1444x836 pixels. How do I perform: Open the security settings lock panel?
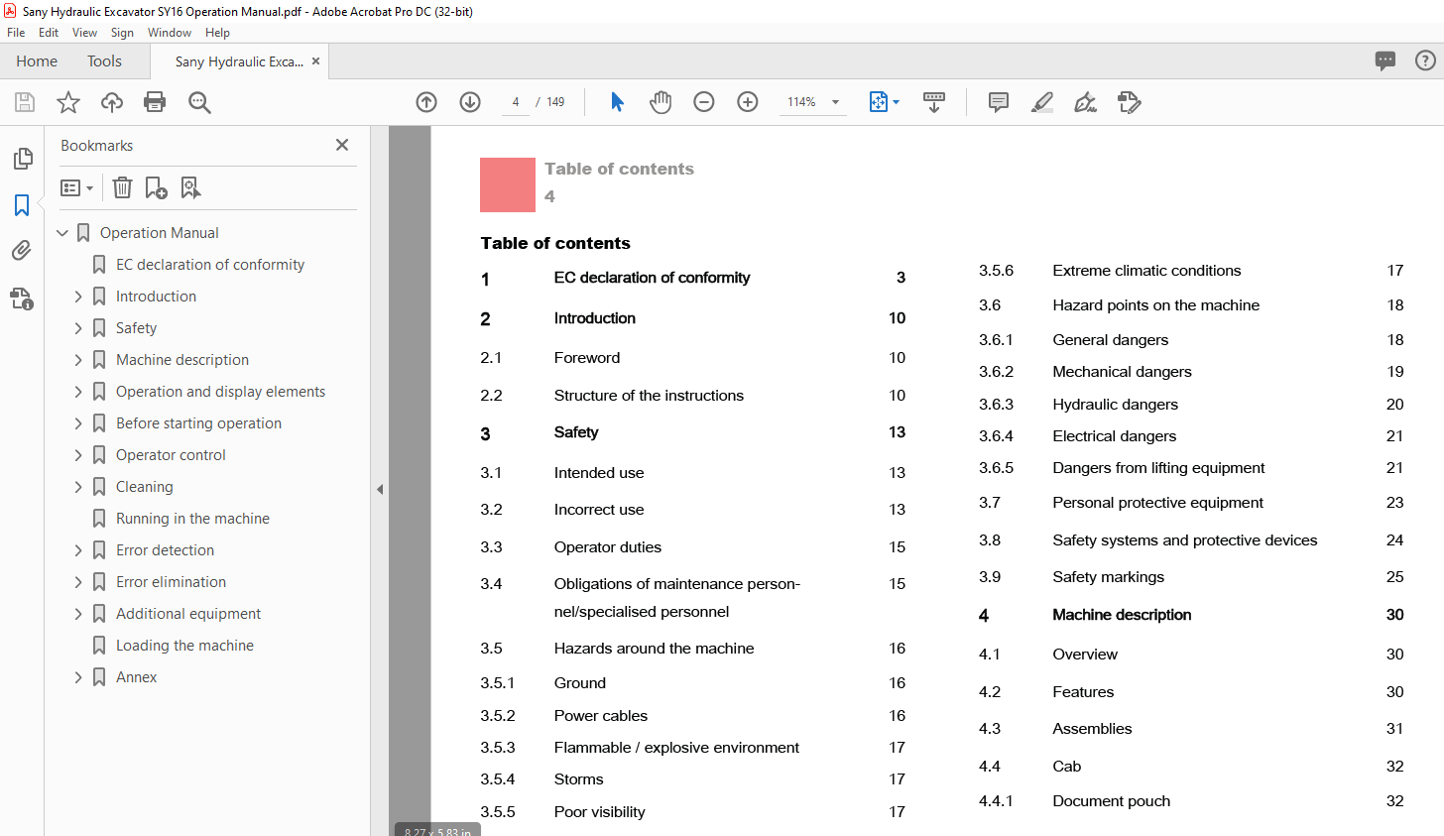[22, 298]
